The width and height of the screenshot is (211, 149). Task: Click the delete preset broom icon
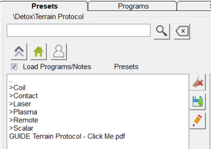point(198,83)
